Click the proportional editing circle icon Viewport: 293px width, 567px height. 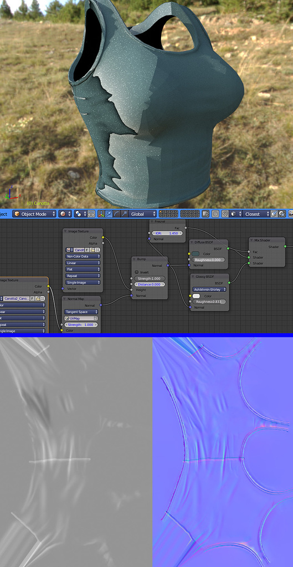click(x=215, y=214)
